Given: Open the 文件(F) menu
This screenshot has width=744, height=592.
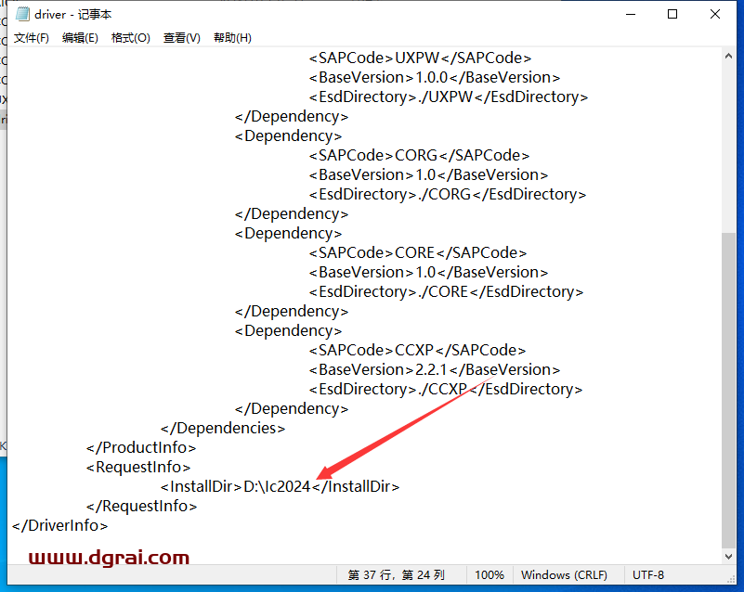Looking at the screenshot, I should point(32,38).
